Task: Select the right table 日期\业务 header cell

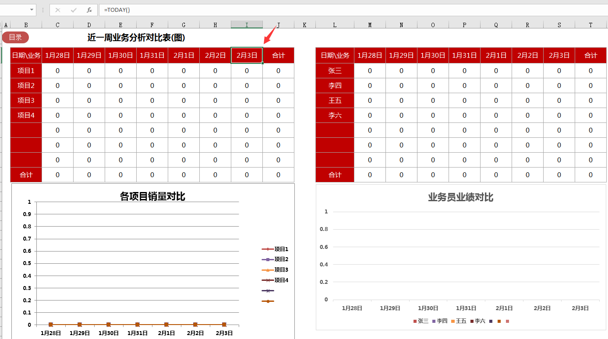Action: (x=335, y=56)
